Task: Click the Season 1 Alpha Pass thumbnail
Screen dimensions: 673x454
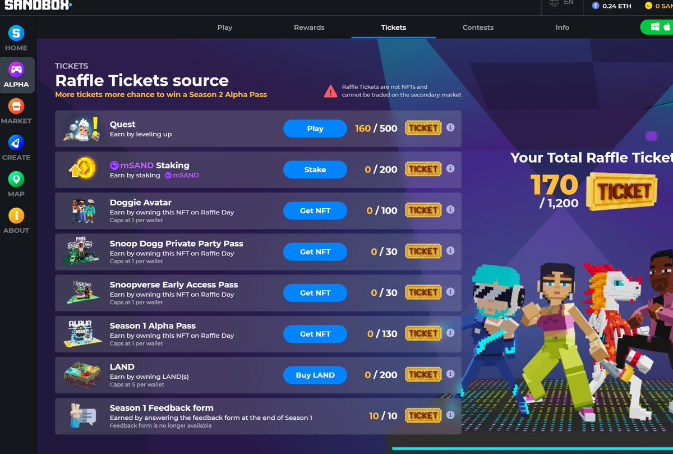Action: (x=84, y=333)
